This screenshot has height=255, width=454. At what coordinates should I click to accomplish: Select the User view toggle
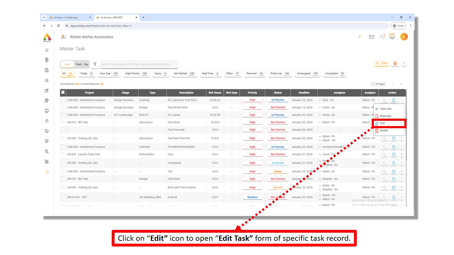coord(67,64)
